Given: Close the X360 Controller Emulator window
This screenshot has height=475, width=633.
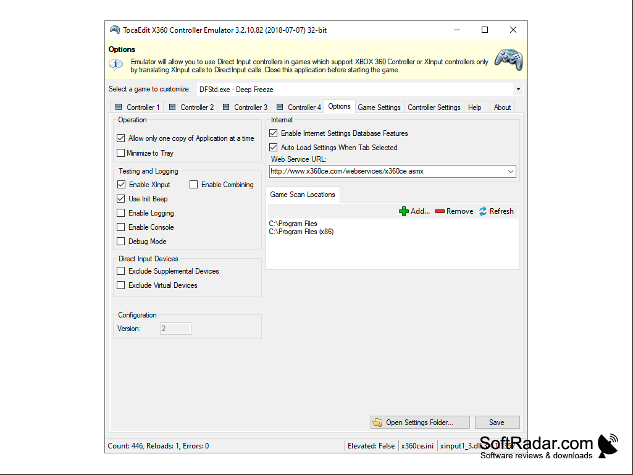Looking at the screenshot, I should click(513, 30).
